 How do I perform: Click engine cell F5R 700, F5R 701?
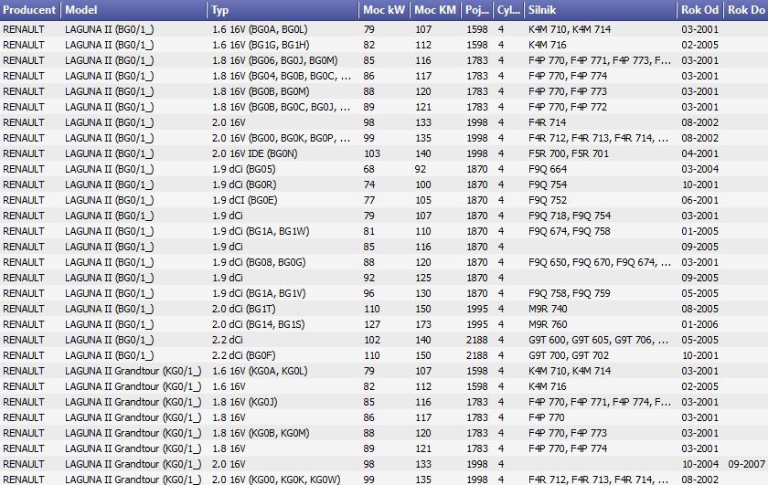[x=569, y=153]
